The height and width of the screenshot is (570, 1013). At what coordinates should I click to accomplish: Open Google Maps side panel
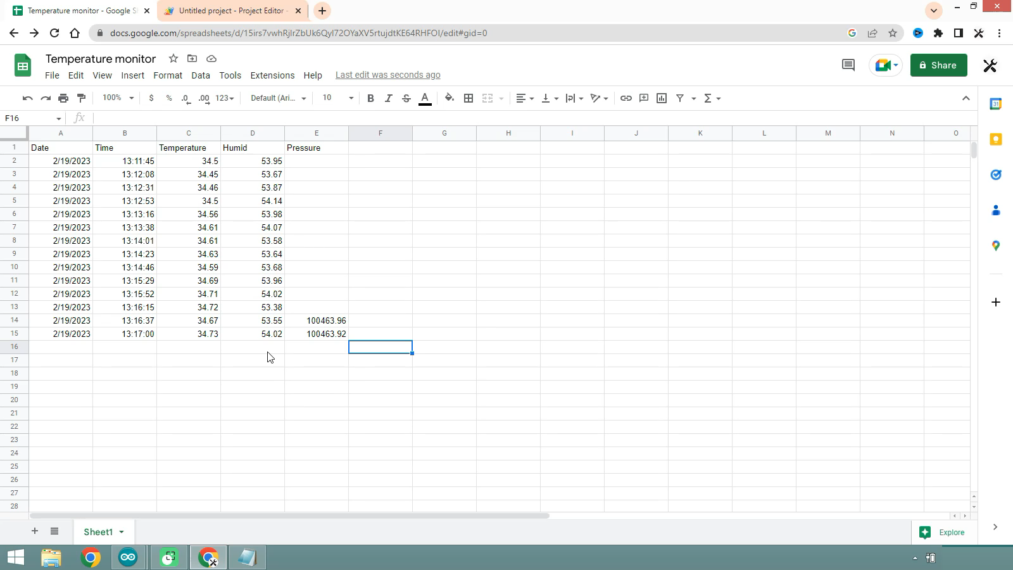click(996, 246)
